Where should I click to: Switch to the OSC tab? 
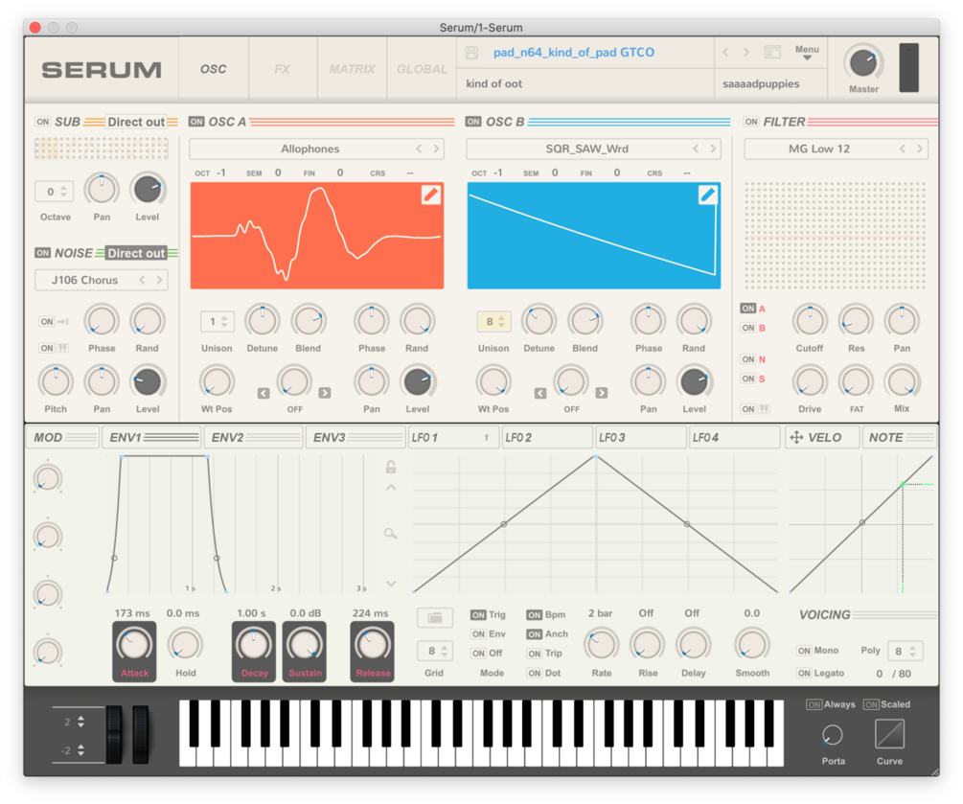click(213, 69)
